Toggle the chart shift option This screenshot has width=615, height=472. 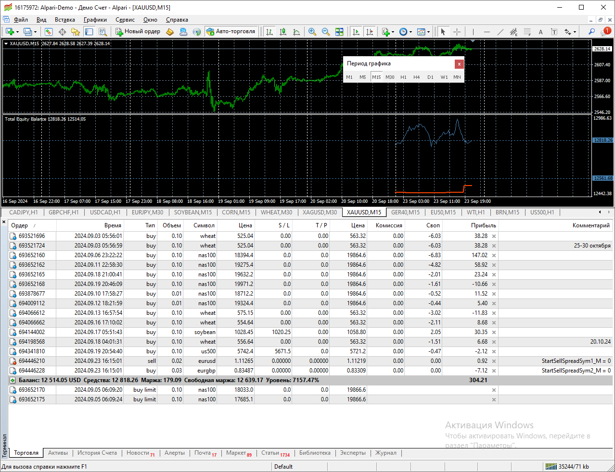pos(370,32)
